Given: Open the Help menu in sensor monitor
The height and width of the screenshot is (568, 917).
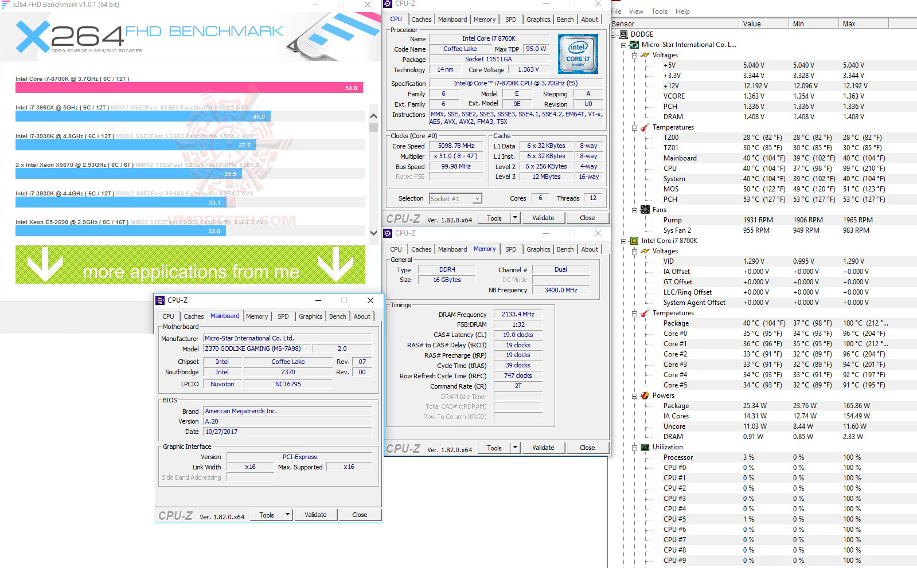Looking at the screenshot, I should tap(682, 11).
